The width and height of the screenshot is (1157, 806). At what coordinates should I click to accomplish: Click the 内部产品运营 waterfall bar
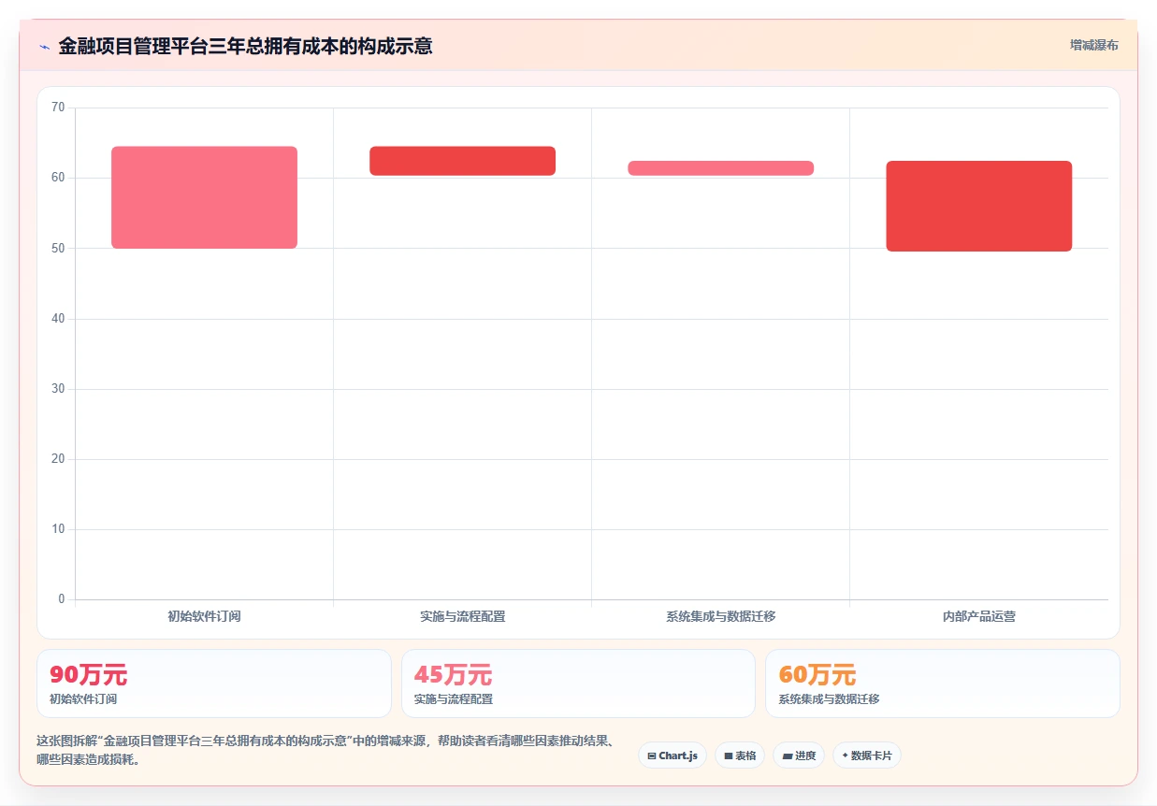pyautogui.click(x=979, y=206)
